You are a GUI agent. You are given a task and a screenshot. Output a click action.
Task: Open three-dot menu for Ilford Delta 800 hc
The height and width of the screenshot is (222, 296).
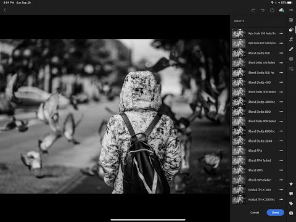(281, 131)
